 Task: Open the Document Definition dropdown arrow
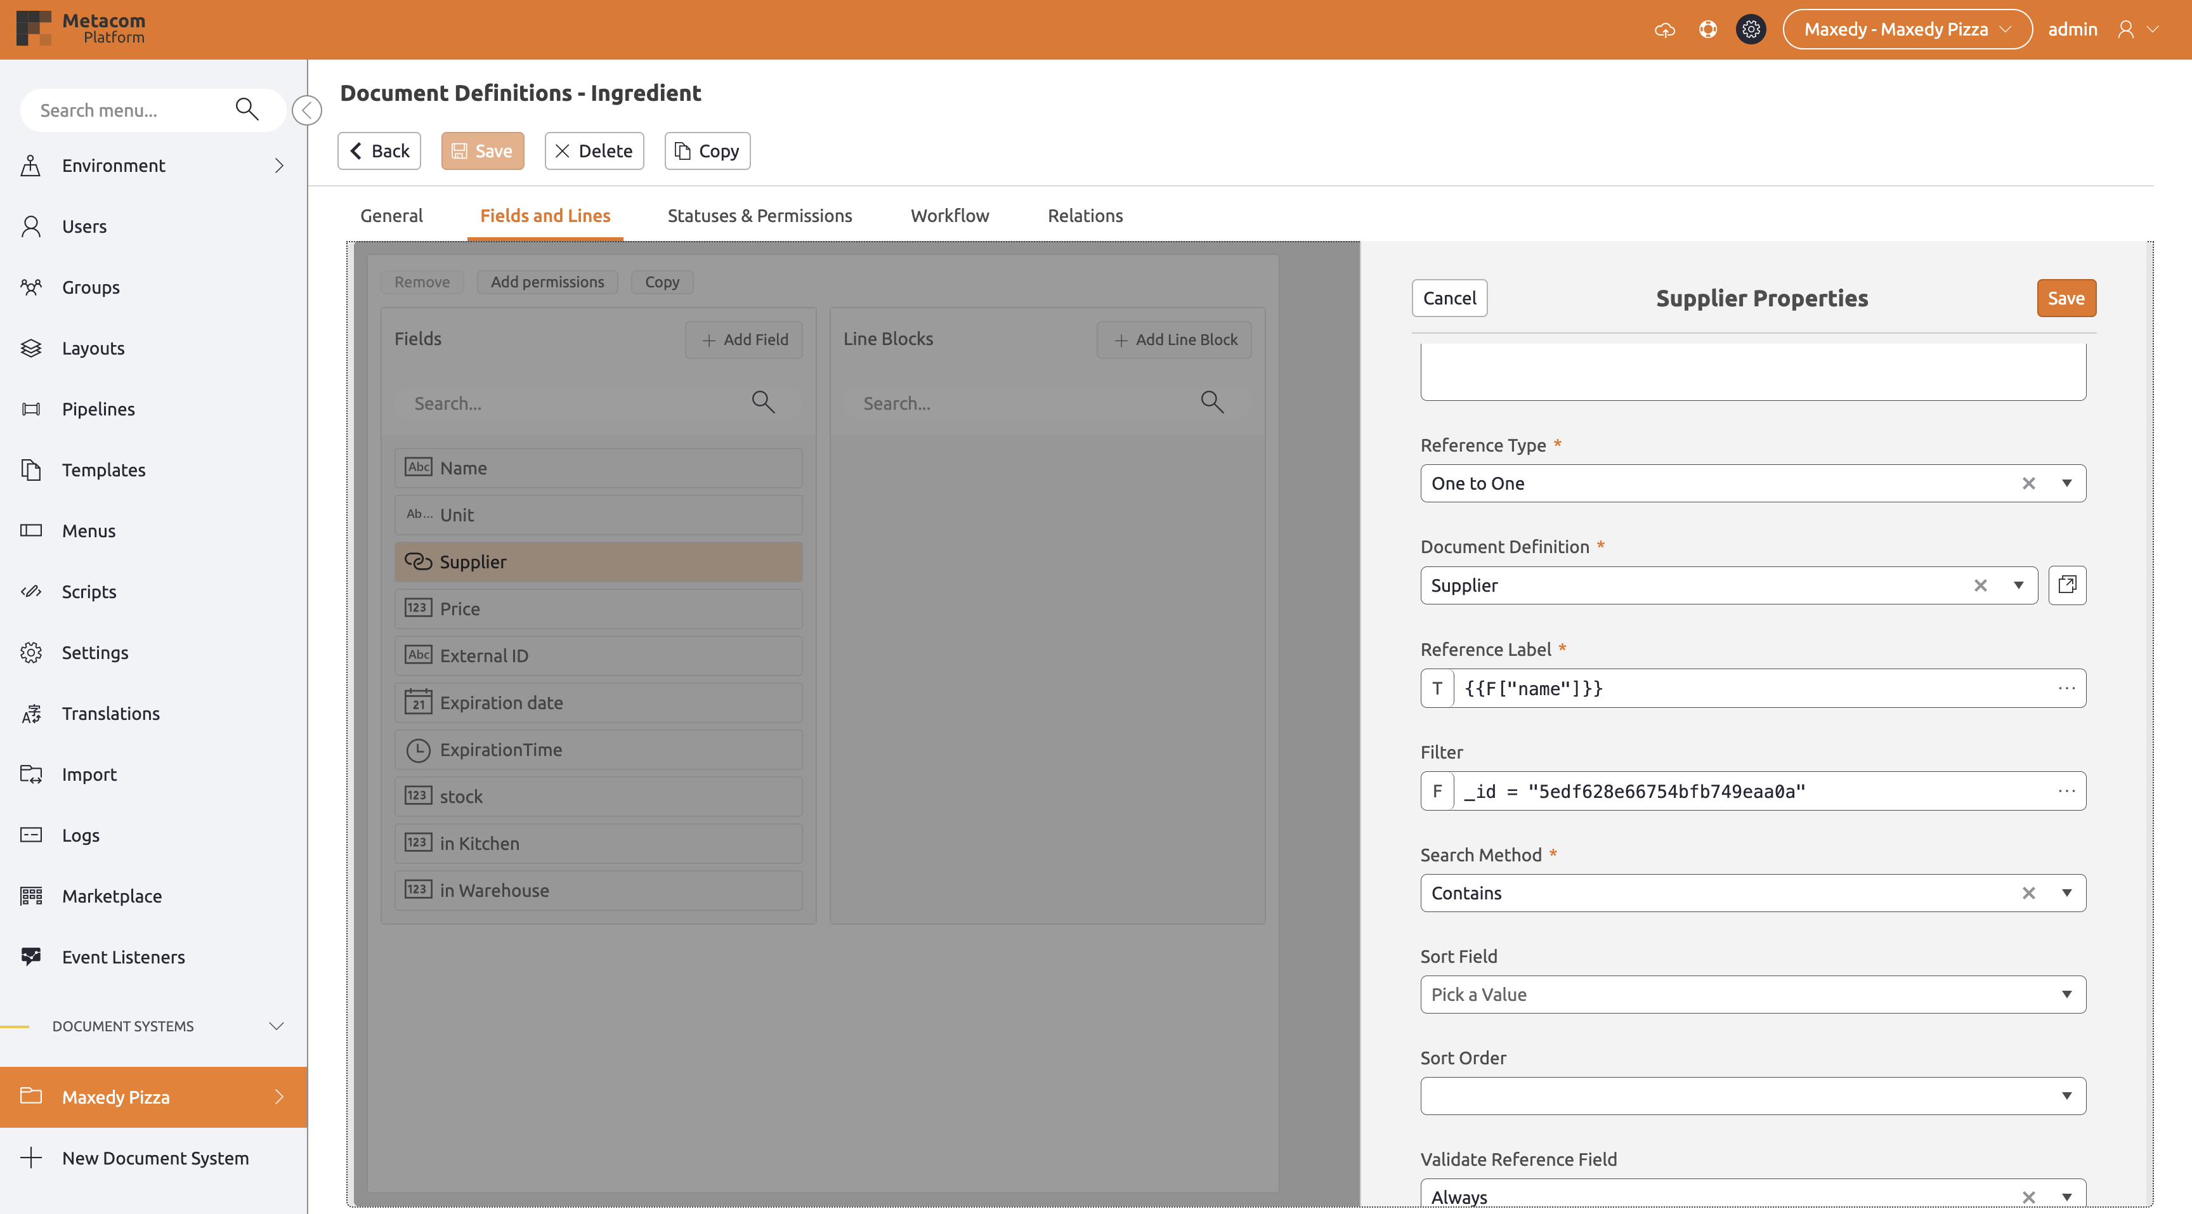[x=2018, y=585]
